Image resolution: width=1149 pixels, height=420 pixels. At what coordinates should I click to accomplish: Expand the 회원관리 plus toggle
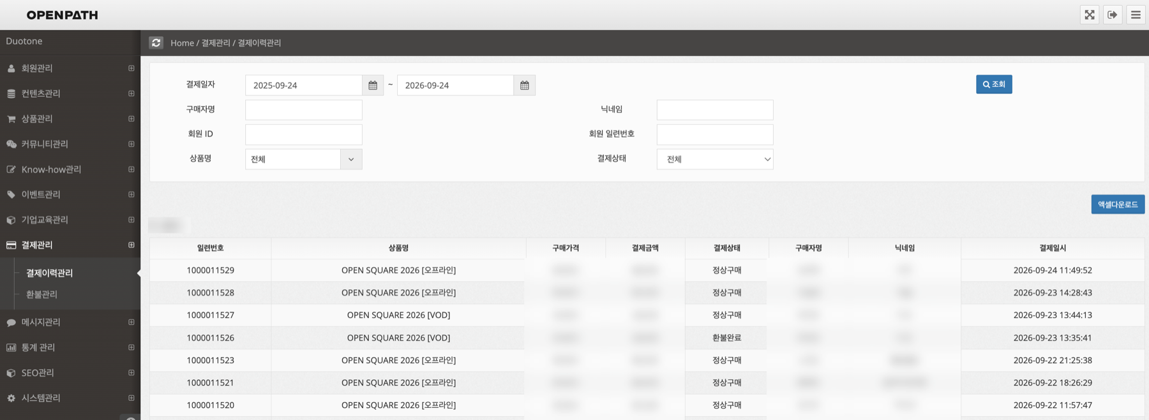coord(131,68)
